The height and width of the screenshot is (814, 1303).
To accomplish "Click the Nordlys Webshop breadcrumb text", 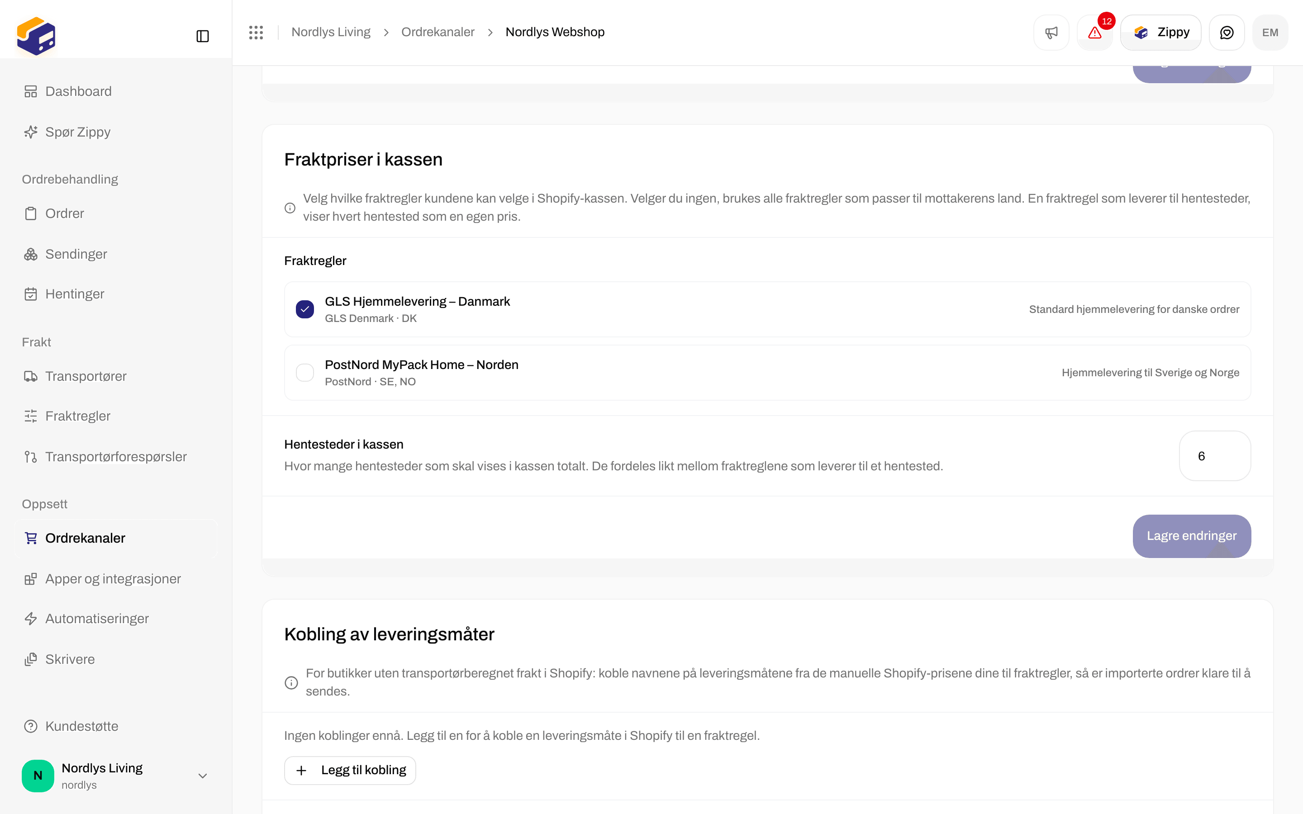I will click(555, 32).
